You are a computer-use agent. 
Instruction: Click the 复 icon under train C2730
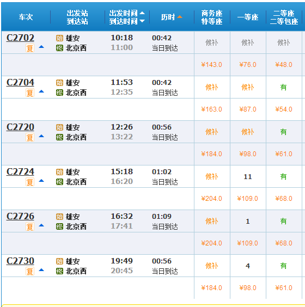[30, 271]
